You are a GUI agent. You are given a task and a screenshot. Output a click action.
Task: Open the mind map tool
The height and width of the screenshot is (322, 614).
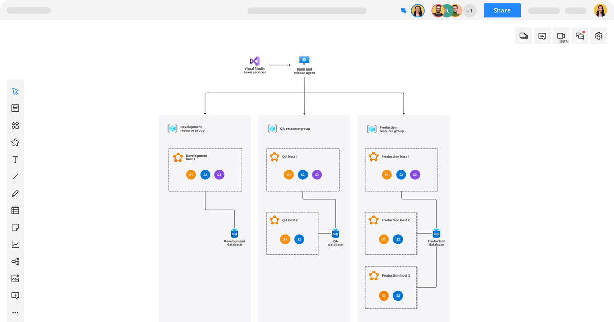[15, 261]
